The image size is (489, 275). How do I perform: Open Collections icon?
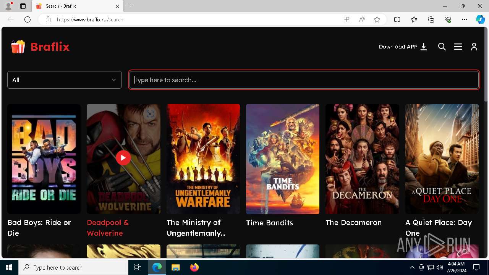(431, 19)
